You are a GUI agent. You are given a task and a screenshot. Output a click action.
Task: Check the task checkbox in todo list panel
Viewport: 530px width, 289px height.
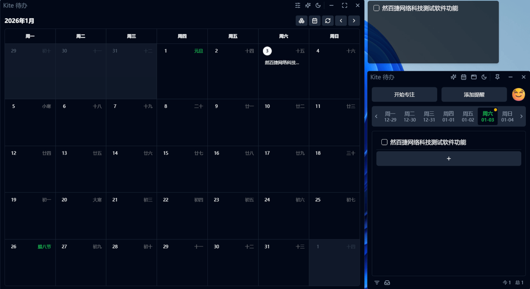tap(384, 142)
